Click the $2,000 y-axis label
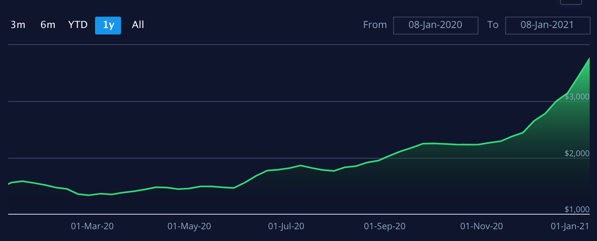Viewport: 597px width, 241px height. 577,153
